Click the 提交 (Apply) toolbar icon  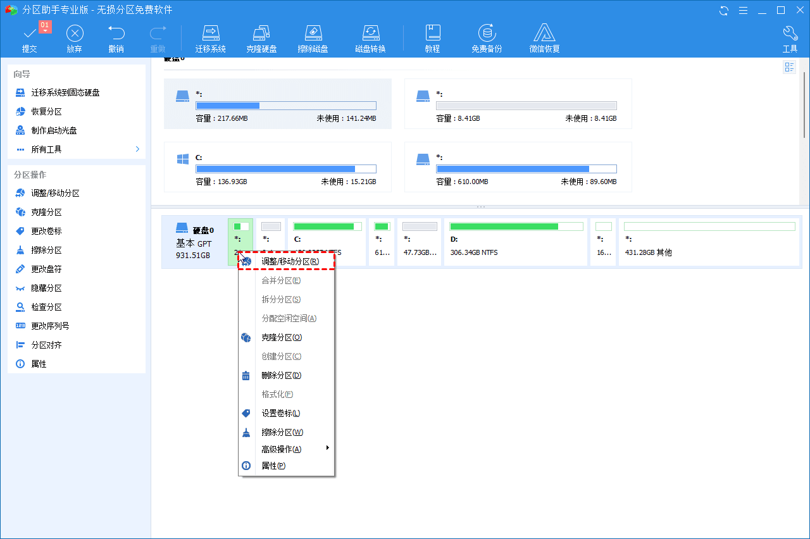30,39
